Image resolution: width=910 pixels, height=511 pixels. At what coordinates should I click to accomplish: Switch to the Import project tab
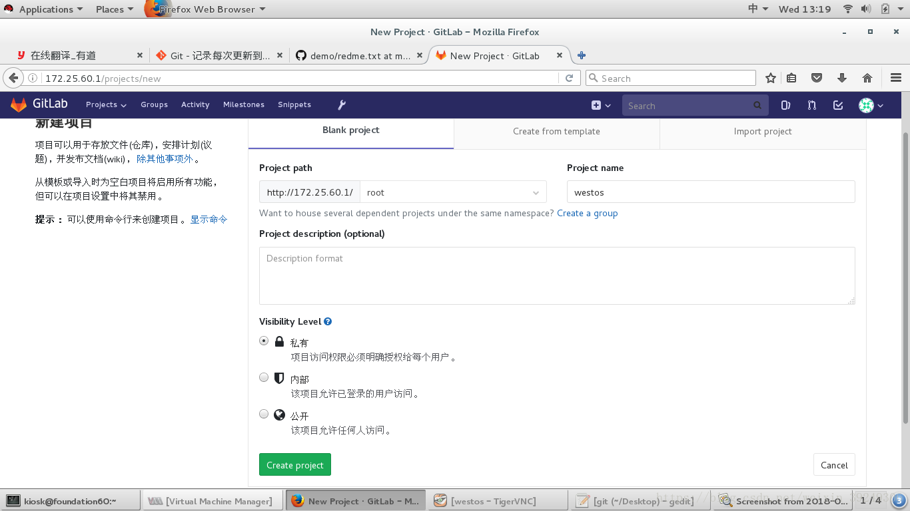point(763,131)
